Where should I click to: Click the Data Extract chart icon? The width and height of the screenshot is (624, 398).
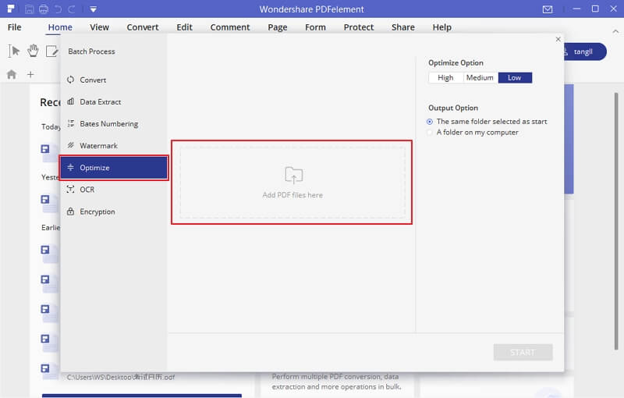pyautogui.click(x=70, y=101)
